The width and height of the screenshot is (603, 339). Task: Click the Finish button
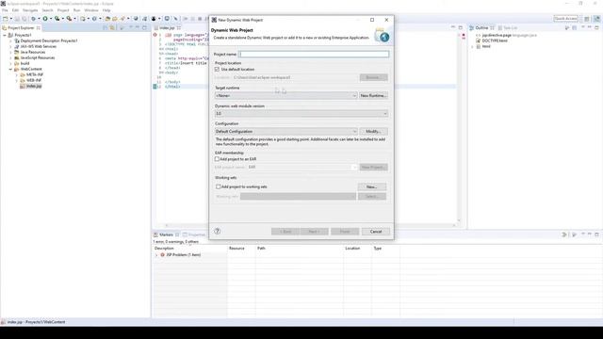345,232
